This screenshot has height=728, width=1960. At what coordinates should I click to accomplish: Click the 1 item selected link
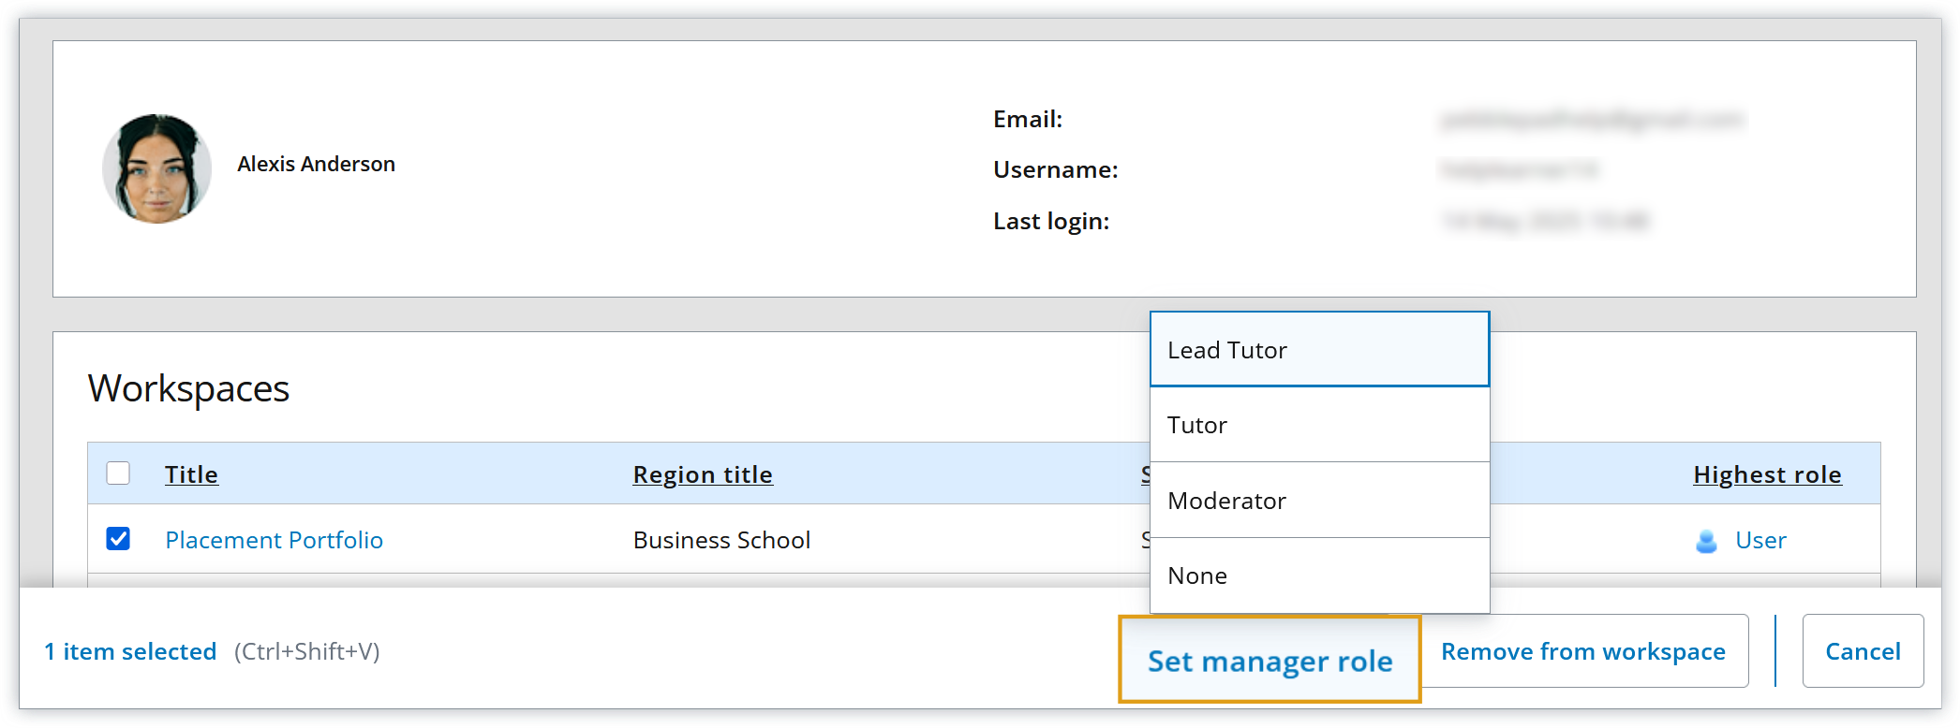(130, 651)
